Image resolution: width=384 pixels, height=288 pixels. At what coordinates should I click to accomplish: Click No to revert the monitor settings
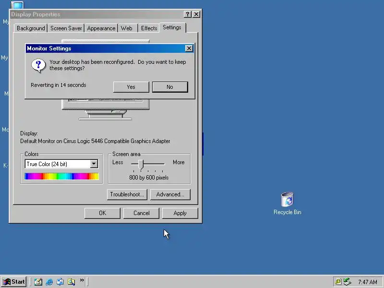pyautogui.click(x=170, y=87)
